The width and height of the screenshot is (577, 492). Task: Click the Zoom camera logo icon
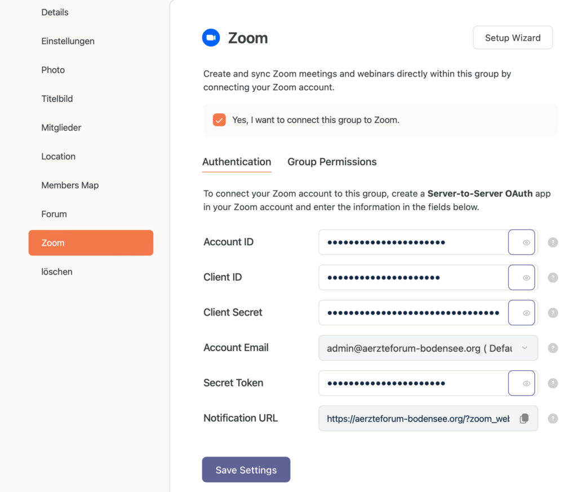[211, 38]
